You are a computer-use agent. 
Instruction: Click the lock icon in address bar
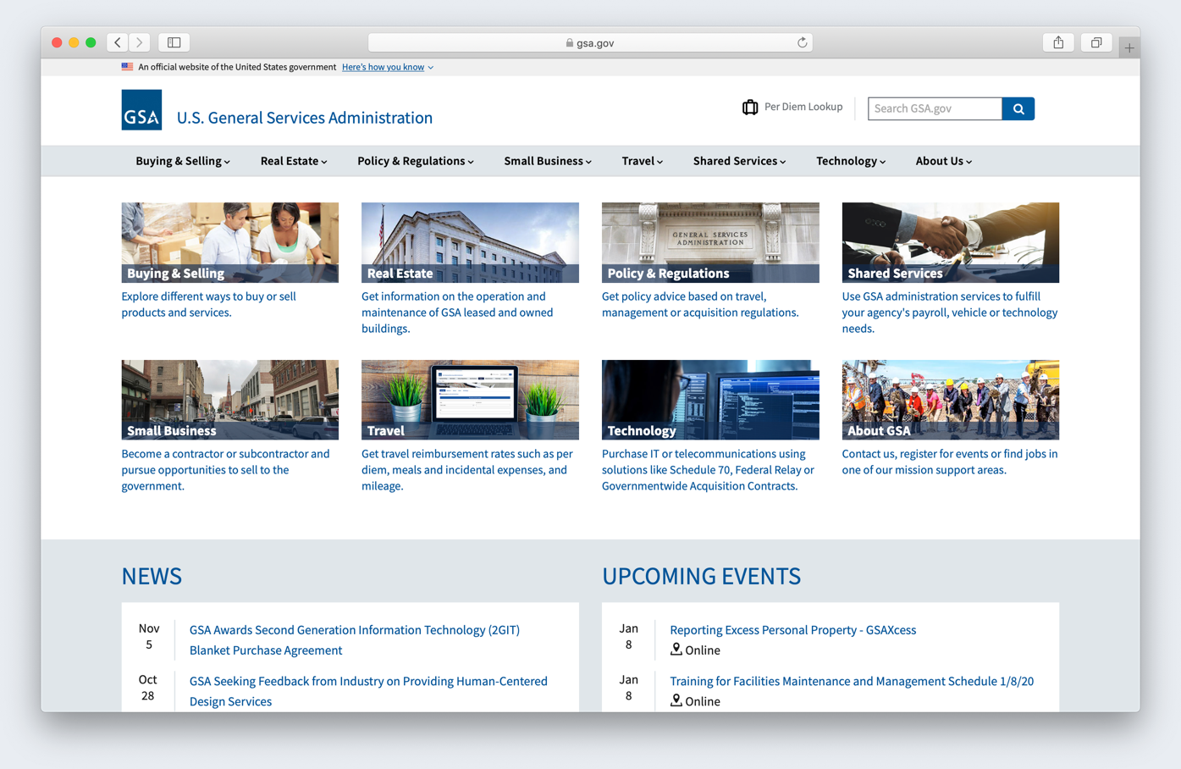(570, 43)
